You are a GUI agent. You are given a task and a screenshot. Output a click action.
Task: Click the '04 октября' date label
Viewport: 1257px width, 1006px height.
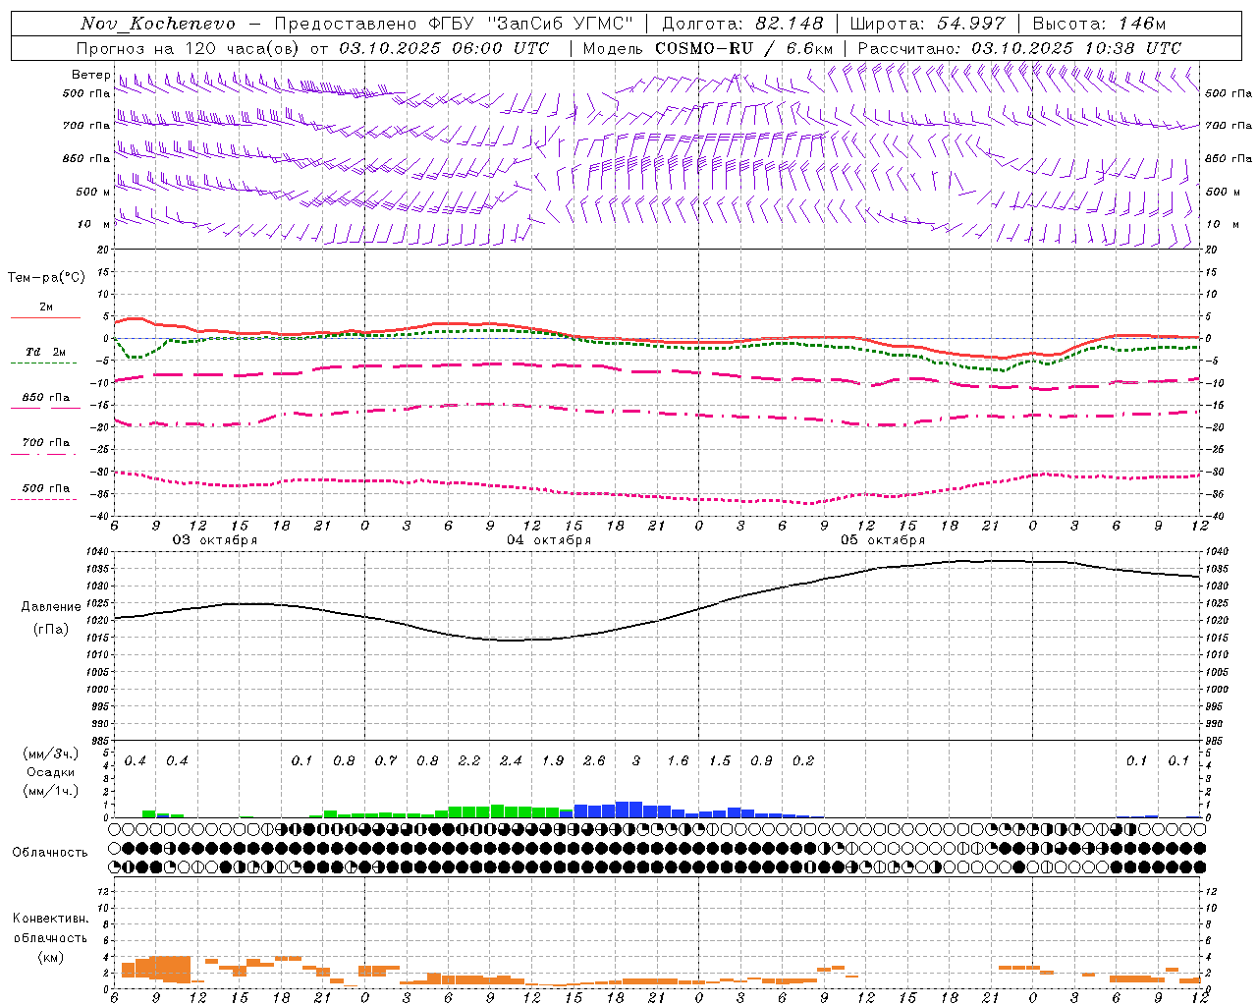coord(549,540)
